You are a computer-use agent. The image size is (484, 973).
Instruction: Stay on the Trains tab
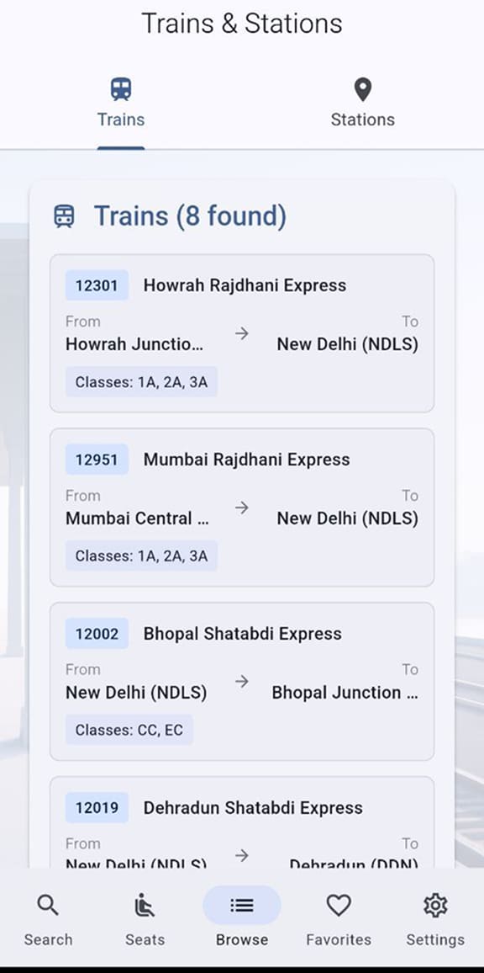(120, 119)
